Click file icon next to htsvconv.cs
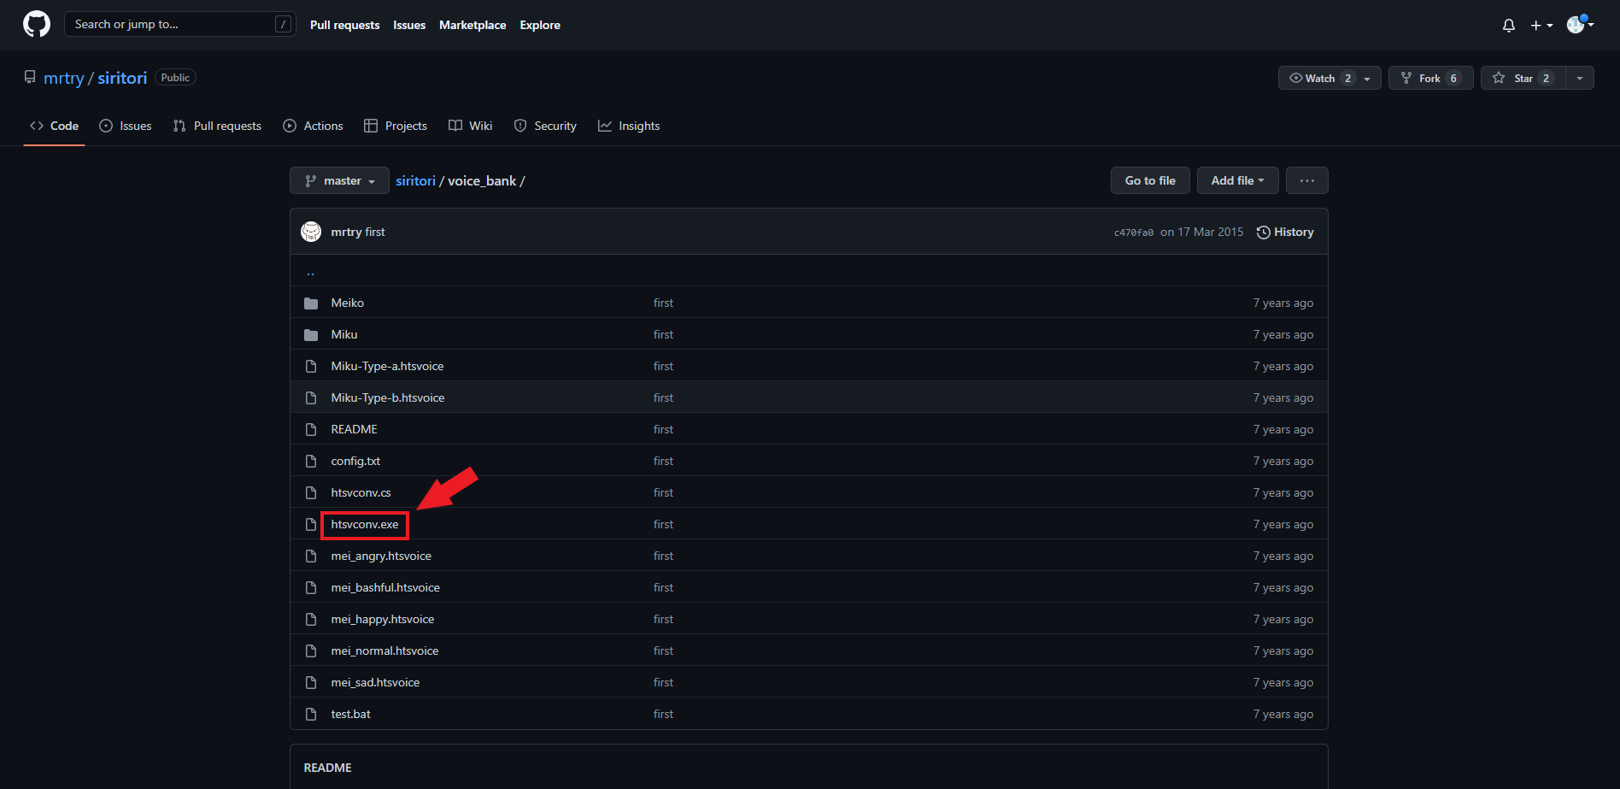1620x789 pixels. pyautogui.click(x=311, y=493)
